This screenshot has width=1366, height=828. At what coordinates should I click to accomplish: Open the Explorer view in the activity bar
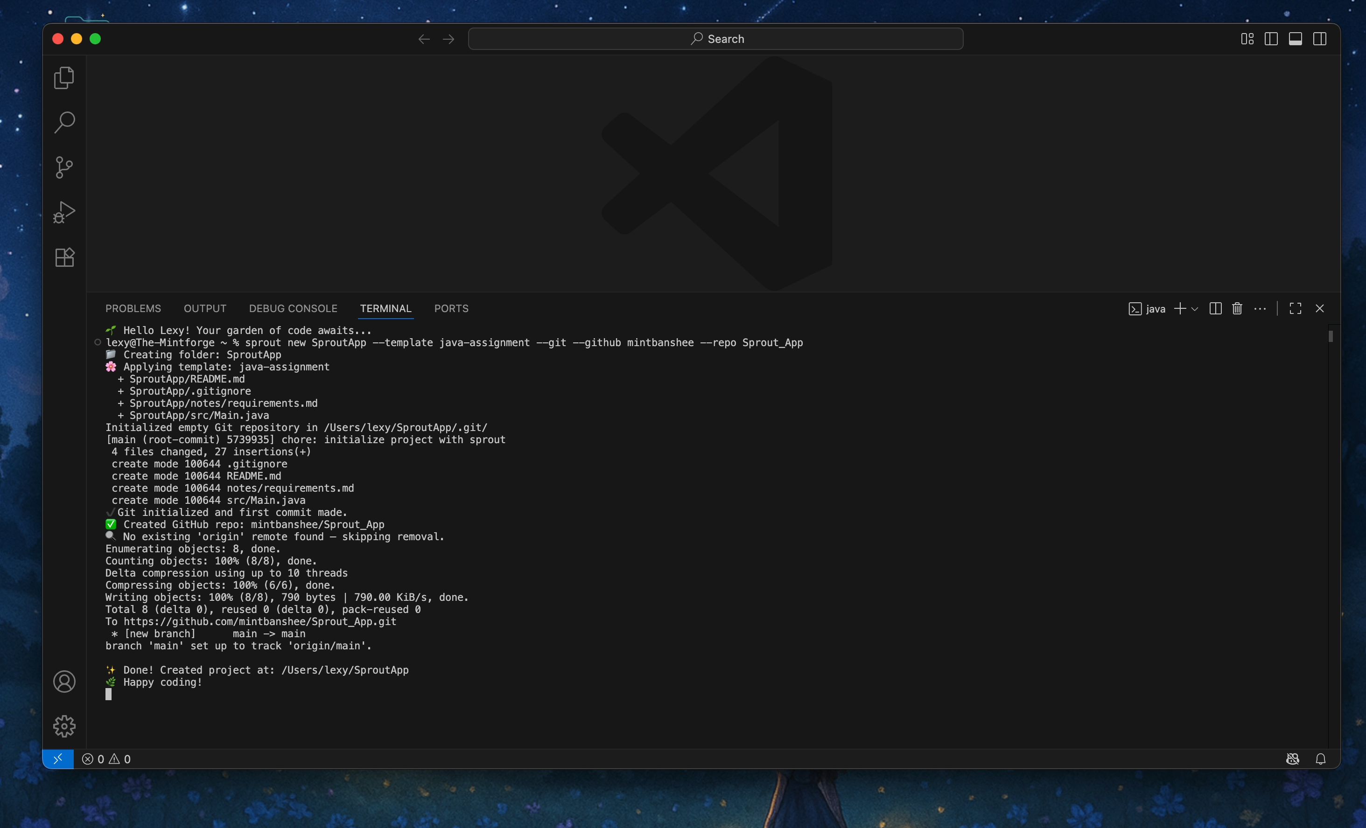pos(64,77)
